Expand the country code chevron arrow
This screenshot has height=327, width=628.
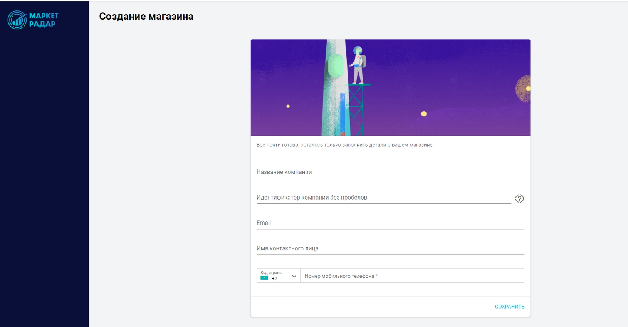click(x=294, y=276)
